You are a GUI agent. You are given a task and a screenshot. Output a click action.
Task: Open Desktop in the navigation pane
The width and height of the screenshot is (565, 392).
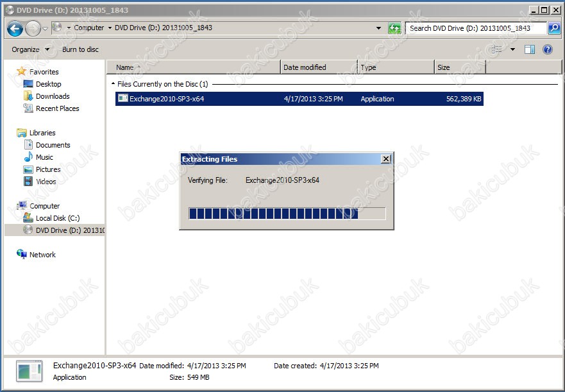pyautogui.click(x=48, y=84)
